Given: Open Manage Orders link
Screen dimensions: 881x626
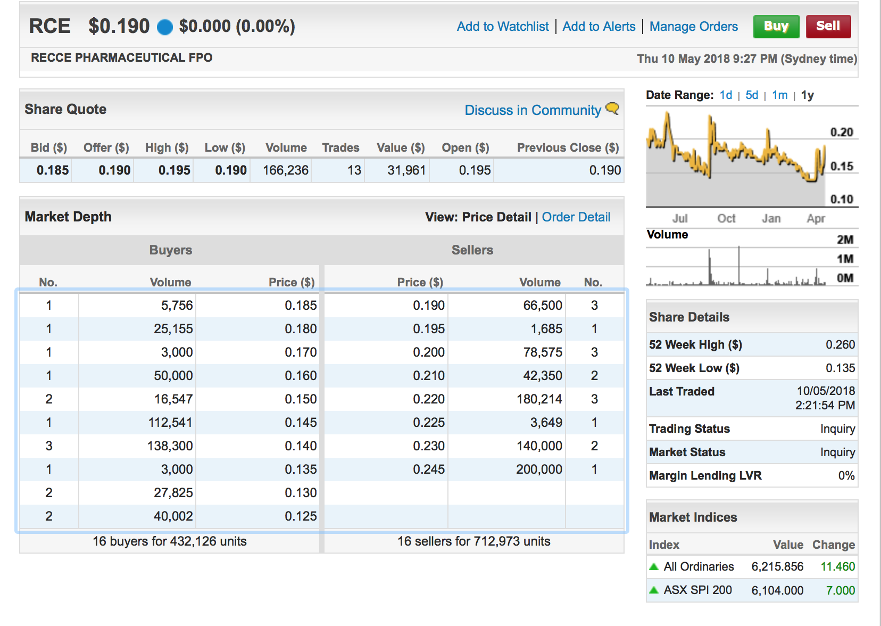Looking at the screenshot, I should point(694,27).
